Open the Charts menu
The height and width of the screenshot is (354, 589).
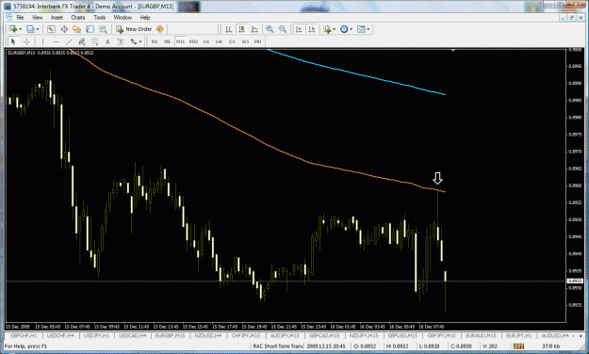[78, 18]
